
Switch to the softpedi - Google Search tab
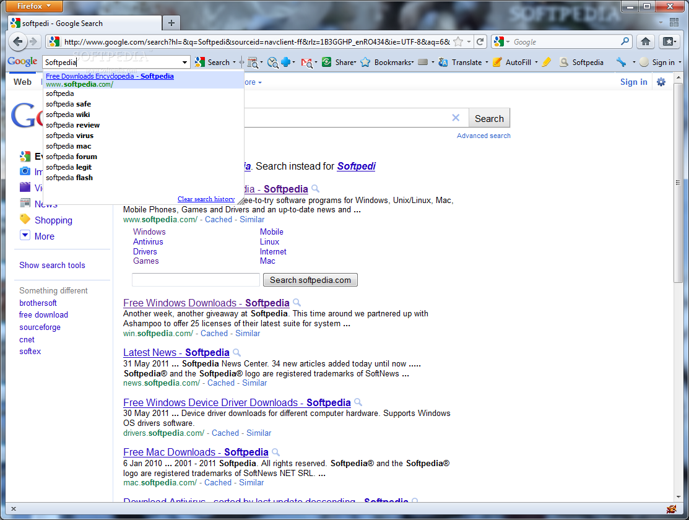point(85,24)
